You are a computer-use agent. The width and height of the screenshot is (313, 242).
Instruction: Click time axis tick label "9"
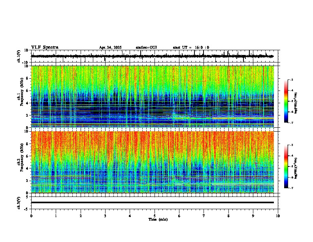253,216
